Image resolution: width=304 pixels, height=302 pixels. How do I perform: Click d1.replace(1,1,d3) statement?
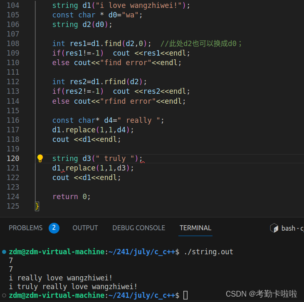[x=93, y=168]
